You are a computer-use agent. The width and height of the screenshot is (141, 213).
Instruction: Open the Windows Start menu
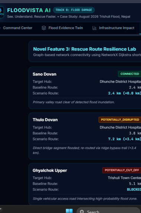click(x=69, y=211)
